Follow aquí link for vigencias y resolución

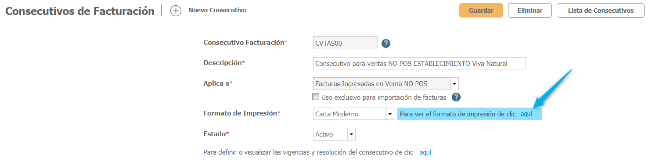pyautogui.click(x=425, y=152)
